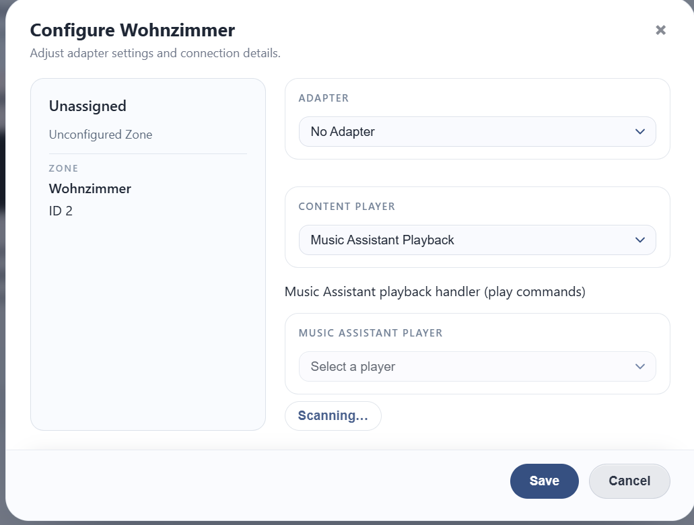Click the MUSIC ASSISTANT PLAYER label
Image resolution: width=694 pixels, height=525 pixels.
click(370, 333)
